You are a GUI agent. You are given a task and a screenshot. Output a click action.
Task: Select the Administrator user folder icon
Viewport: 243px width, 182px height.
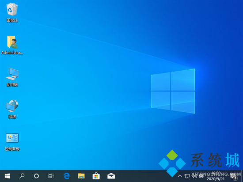click(x=12, y=45)
